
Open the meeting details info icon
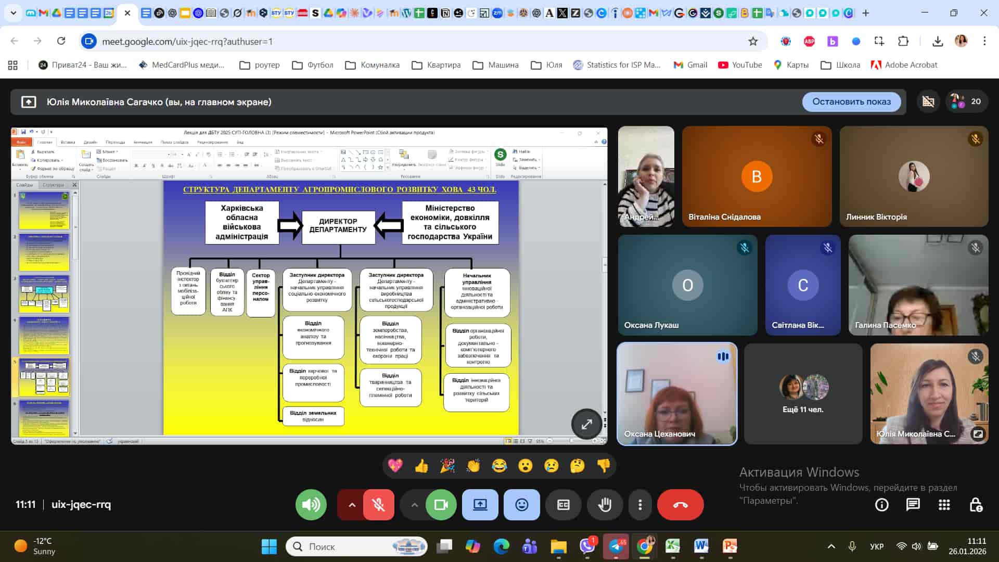[881, 505]
